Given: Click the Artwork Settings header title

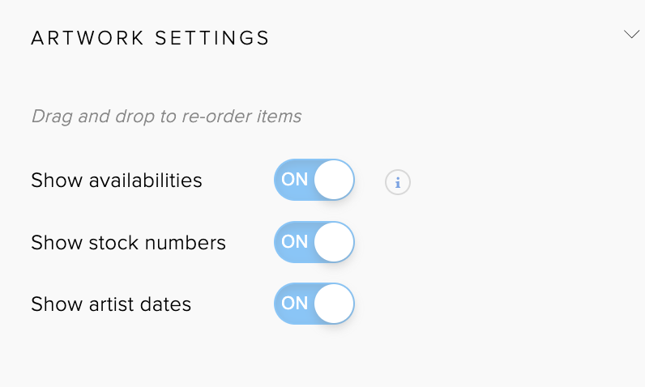Looking at the screenshot, I should click(x=150, y=38).
